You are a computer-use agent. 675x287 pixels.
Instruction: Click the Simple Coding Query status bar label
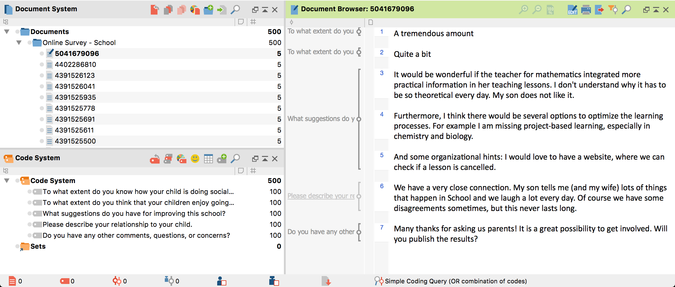[455, 281]
